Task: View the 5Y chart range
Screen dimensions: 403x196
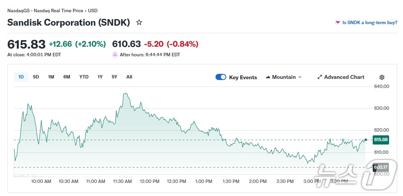Action: 114,77
